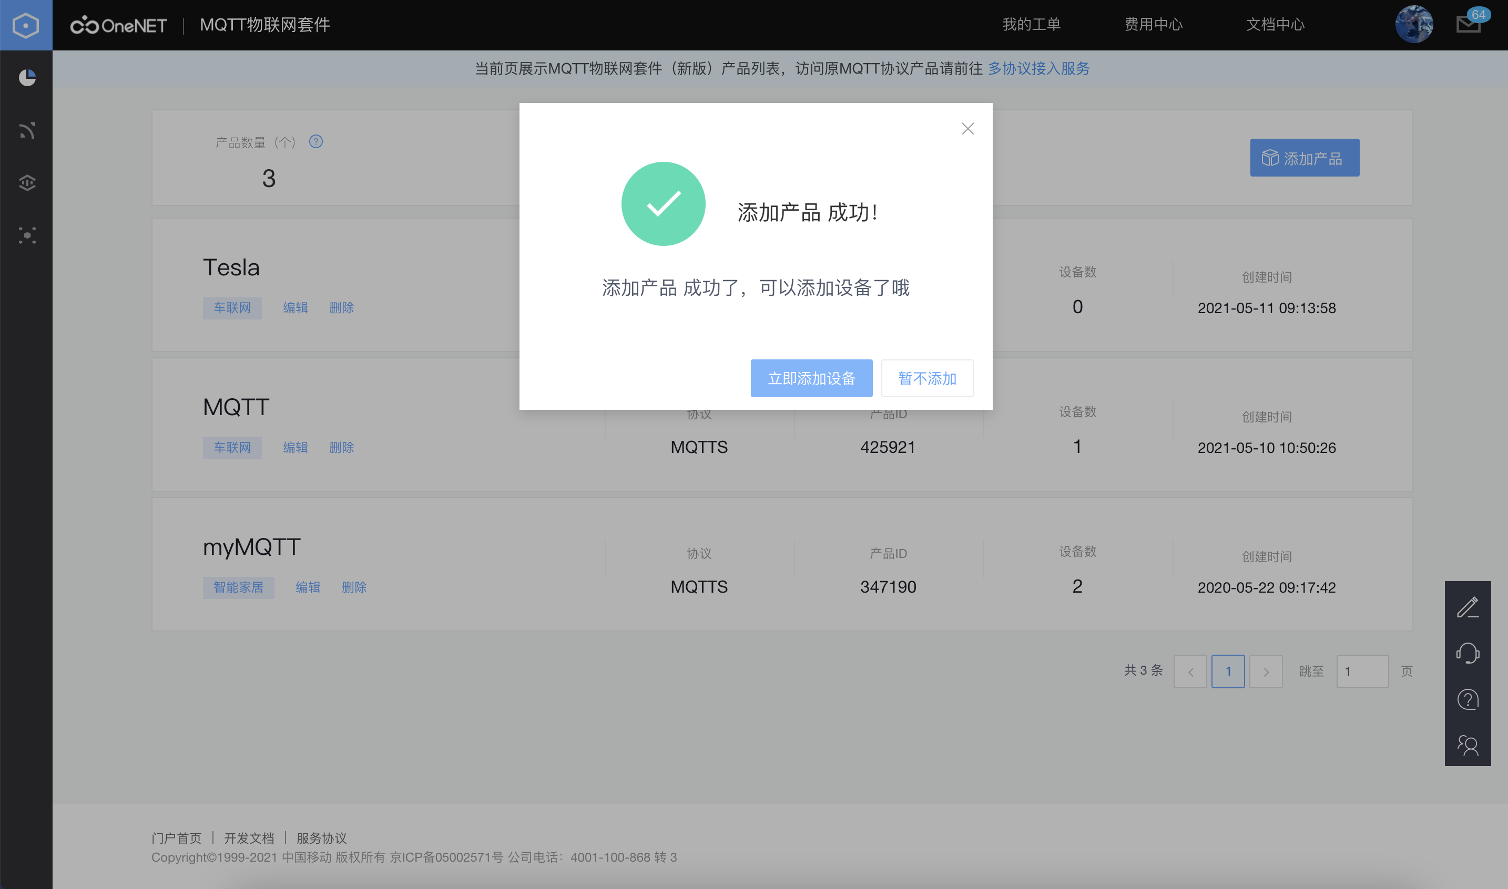This screenshot has height=889, width=1508.
Task: Dismiss dialog by clicking 暂不添加
Action: tap(926, 378)
